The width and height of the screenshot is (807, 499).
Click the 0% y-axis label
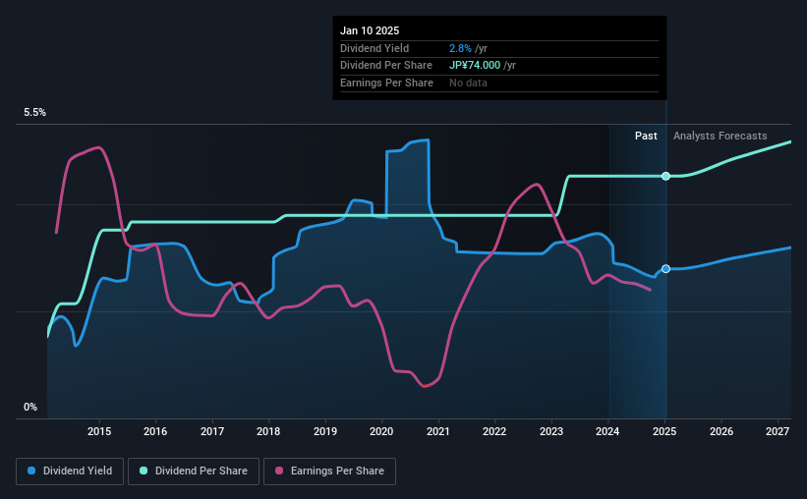(30, 407)
